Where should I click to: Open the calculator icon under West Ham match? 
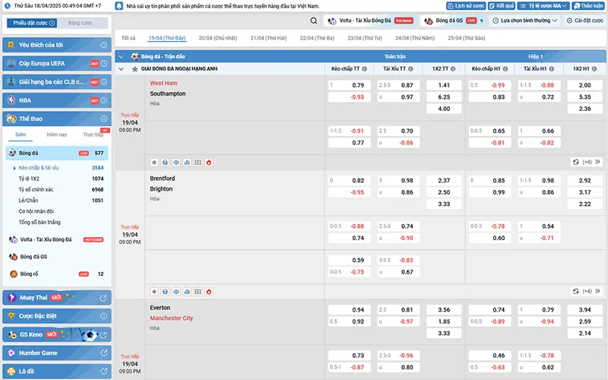(165, 163)
